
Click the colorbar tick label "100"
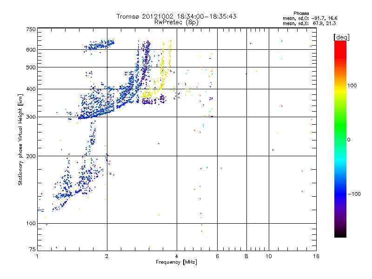click(352, 86)
